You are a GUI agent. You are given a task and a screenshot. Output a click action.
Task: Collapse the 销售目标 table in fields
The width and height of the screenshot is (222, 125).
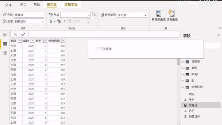coord(183,87)
